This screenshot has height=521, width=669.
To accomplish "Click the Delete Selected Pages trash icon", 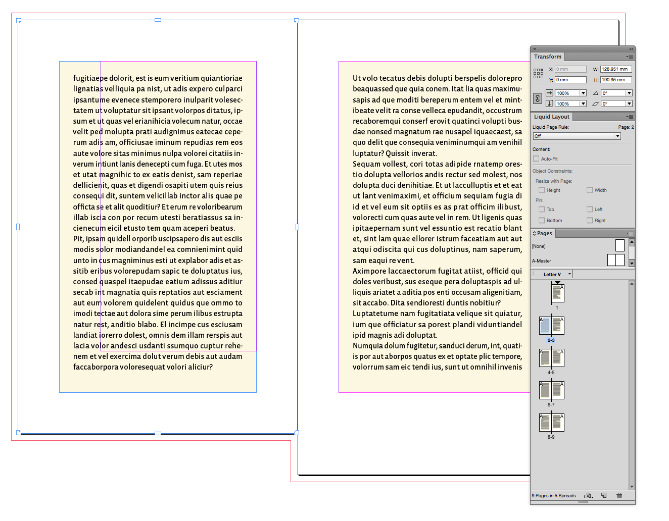I will (x=619, y=496).
